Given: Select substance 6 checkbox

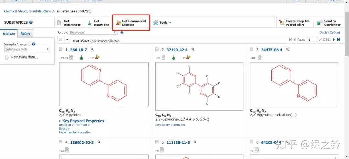Looking at the screenshot, I should (252, 142).
